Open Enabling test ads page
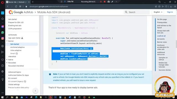 [x=15, y=26]
